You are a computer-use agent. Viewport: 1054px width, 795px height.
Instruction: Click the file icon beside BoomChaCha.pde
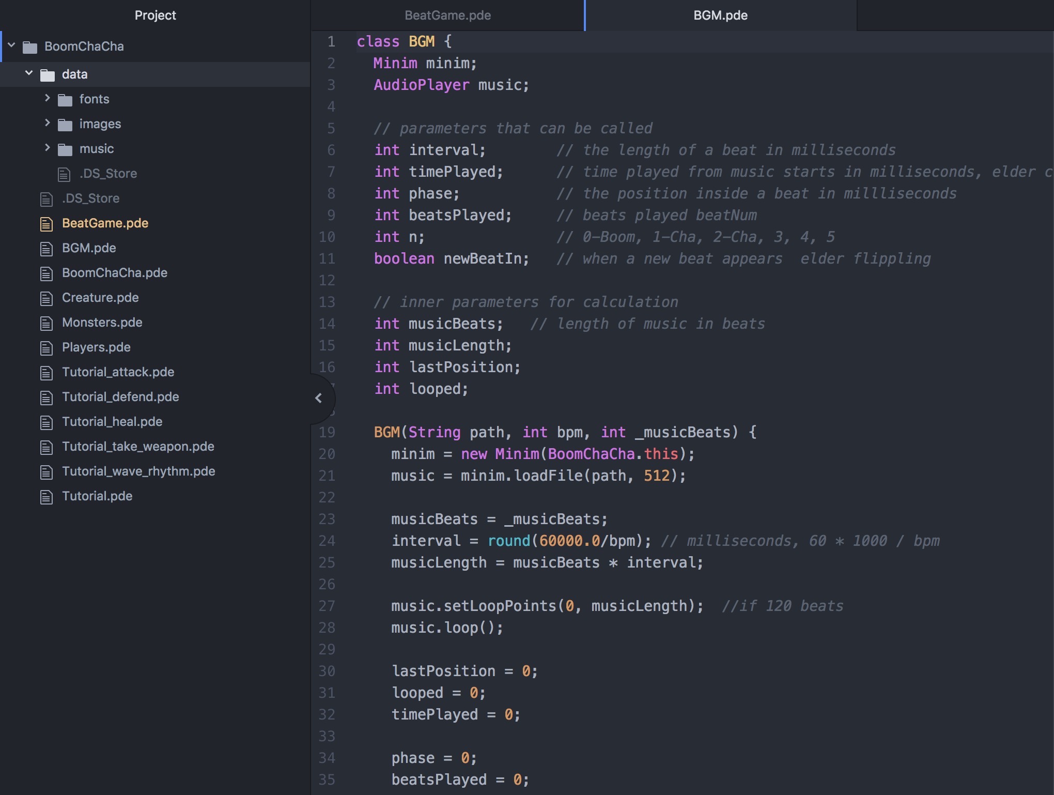[x=47, y=273]
